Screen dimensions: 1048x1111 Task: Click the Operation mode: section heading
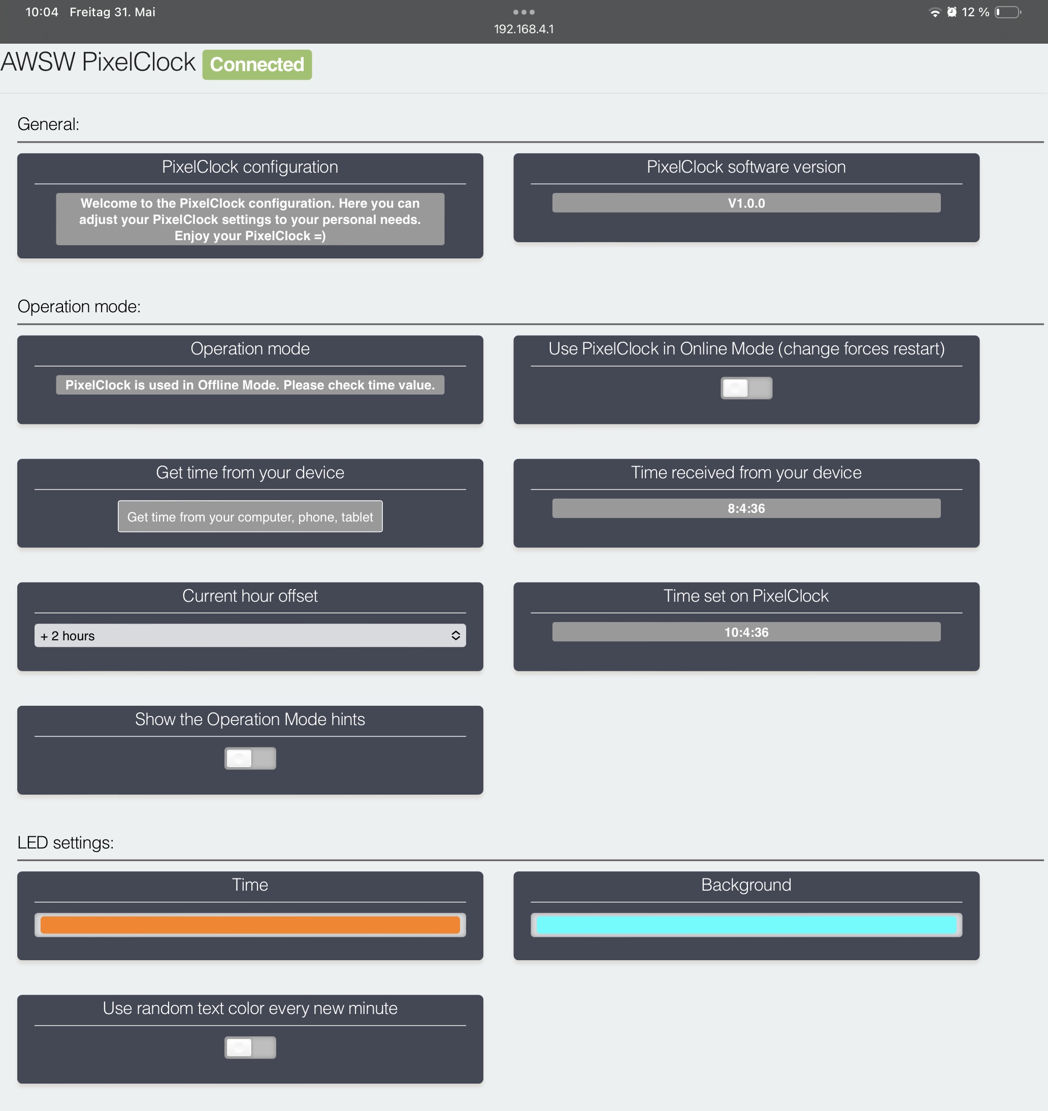click(79, 306)
